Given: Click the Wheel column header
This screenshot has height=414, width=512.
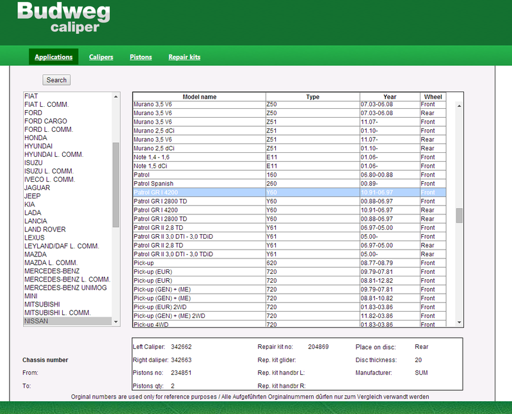Looking at the screenshot, I should pos(433,97).
